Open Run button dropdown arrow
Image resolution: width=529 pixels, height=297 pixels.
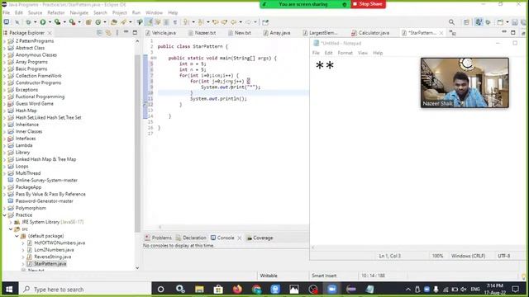click(x=50, y=22)
